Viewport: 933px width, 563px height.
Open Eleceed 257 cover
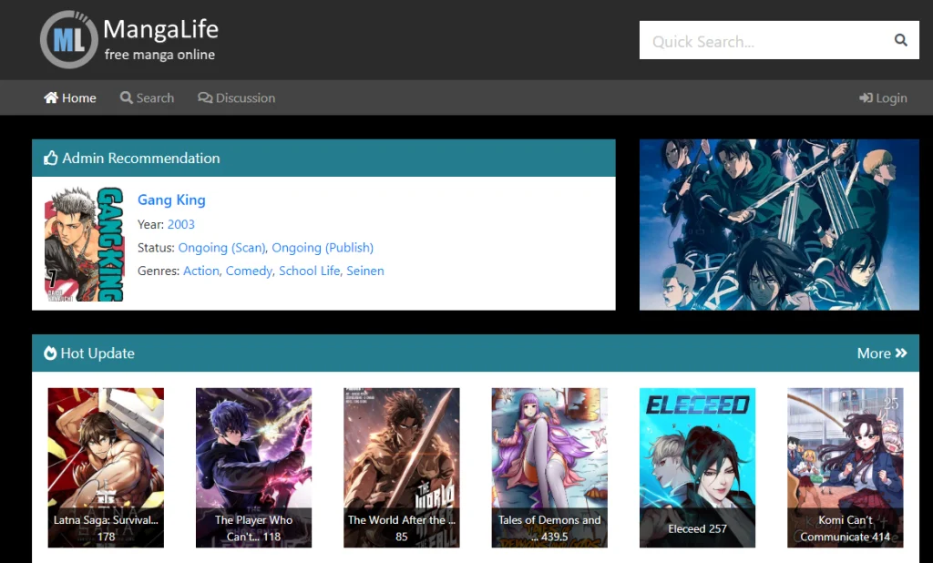click(x=697, y=467)
